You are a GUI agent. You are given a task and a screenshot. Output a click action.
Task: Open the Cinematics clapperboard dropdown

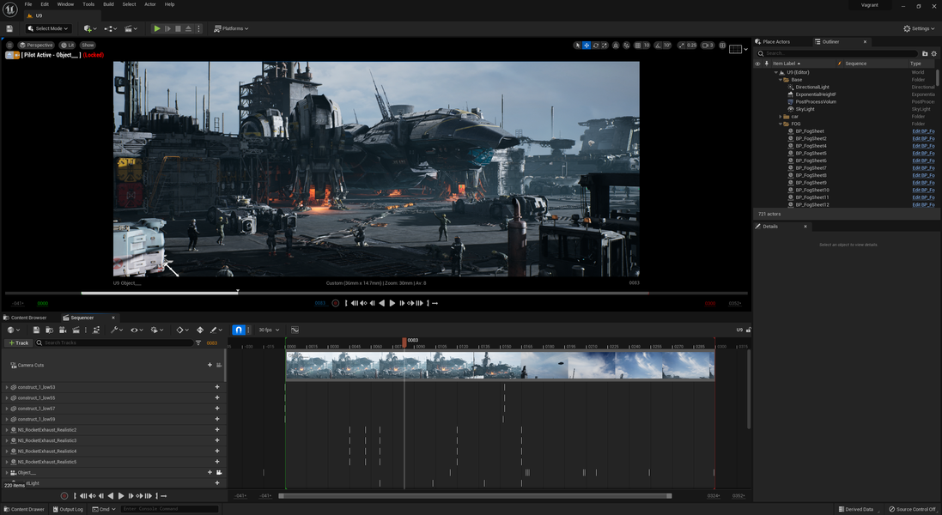[131, 28]
